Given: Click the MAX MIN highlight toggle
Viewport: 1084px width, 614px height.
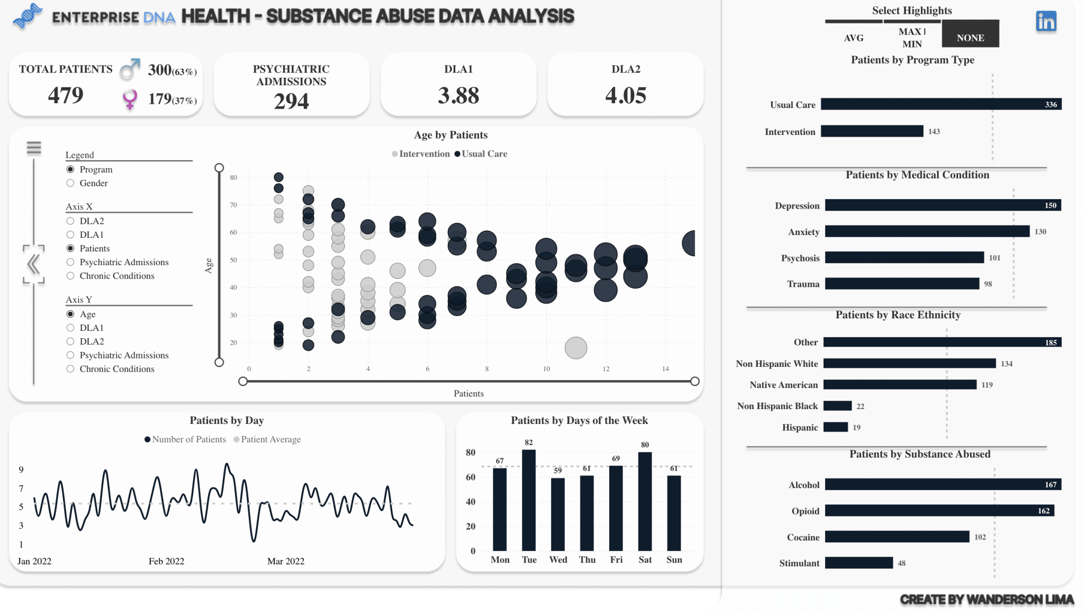Looking at the screenshot, I should pos(911,35).
